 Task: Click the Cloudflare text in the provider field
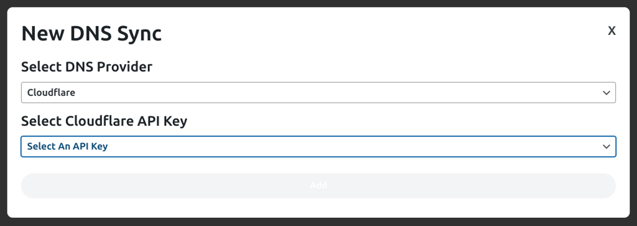pyautogui.click(x=51, y=93)
